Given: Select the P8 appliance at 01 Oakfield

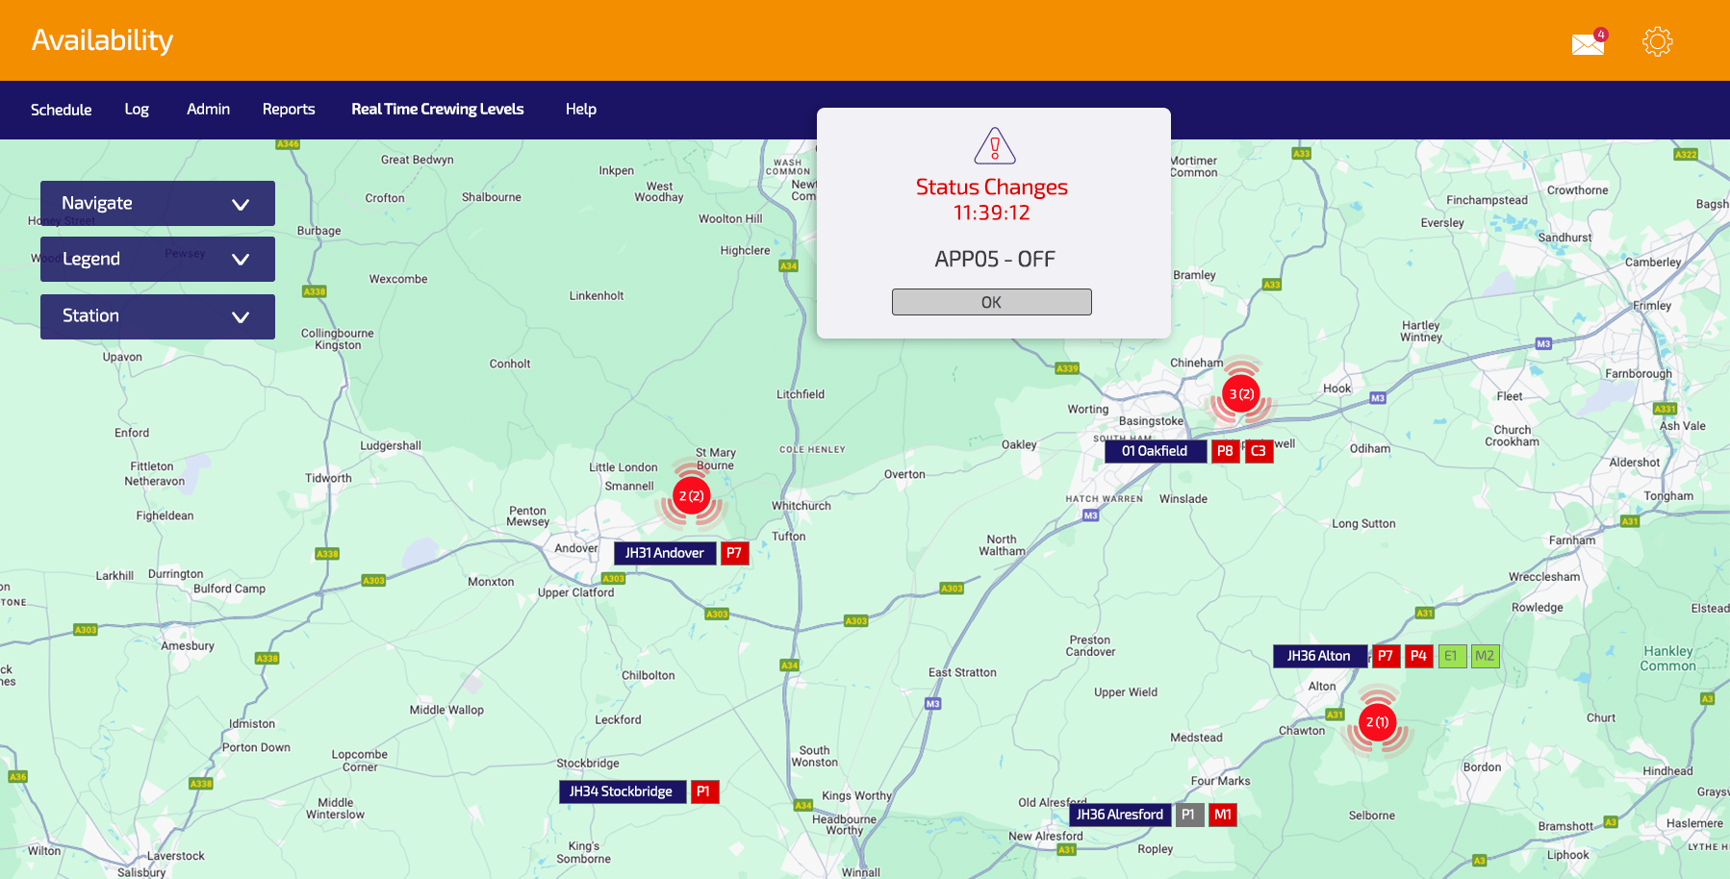Looking at the screenshot, I should (x=1225, y=451).
